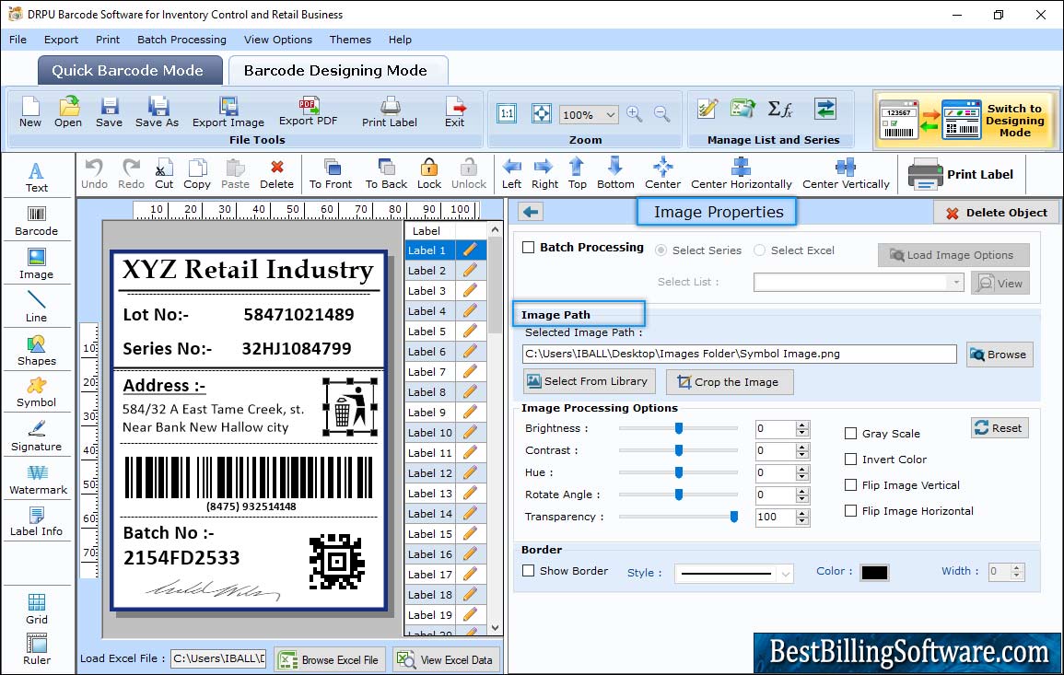Viewport: 1064px width, 675px height.
Task: Click the pencil edit icon for Label 5
Action: [x=470, y=332]
